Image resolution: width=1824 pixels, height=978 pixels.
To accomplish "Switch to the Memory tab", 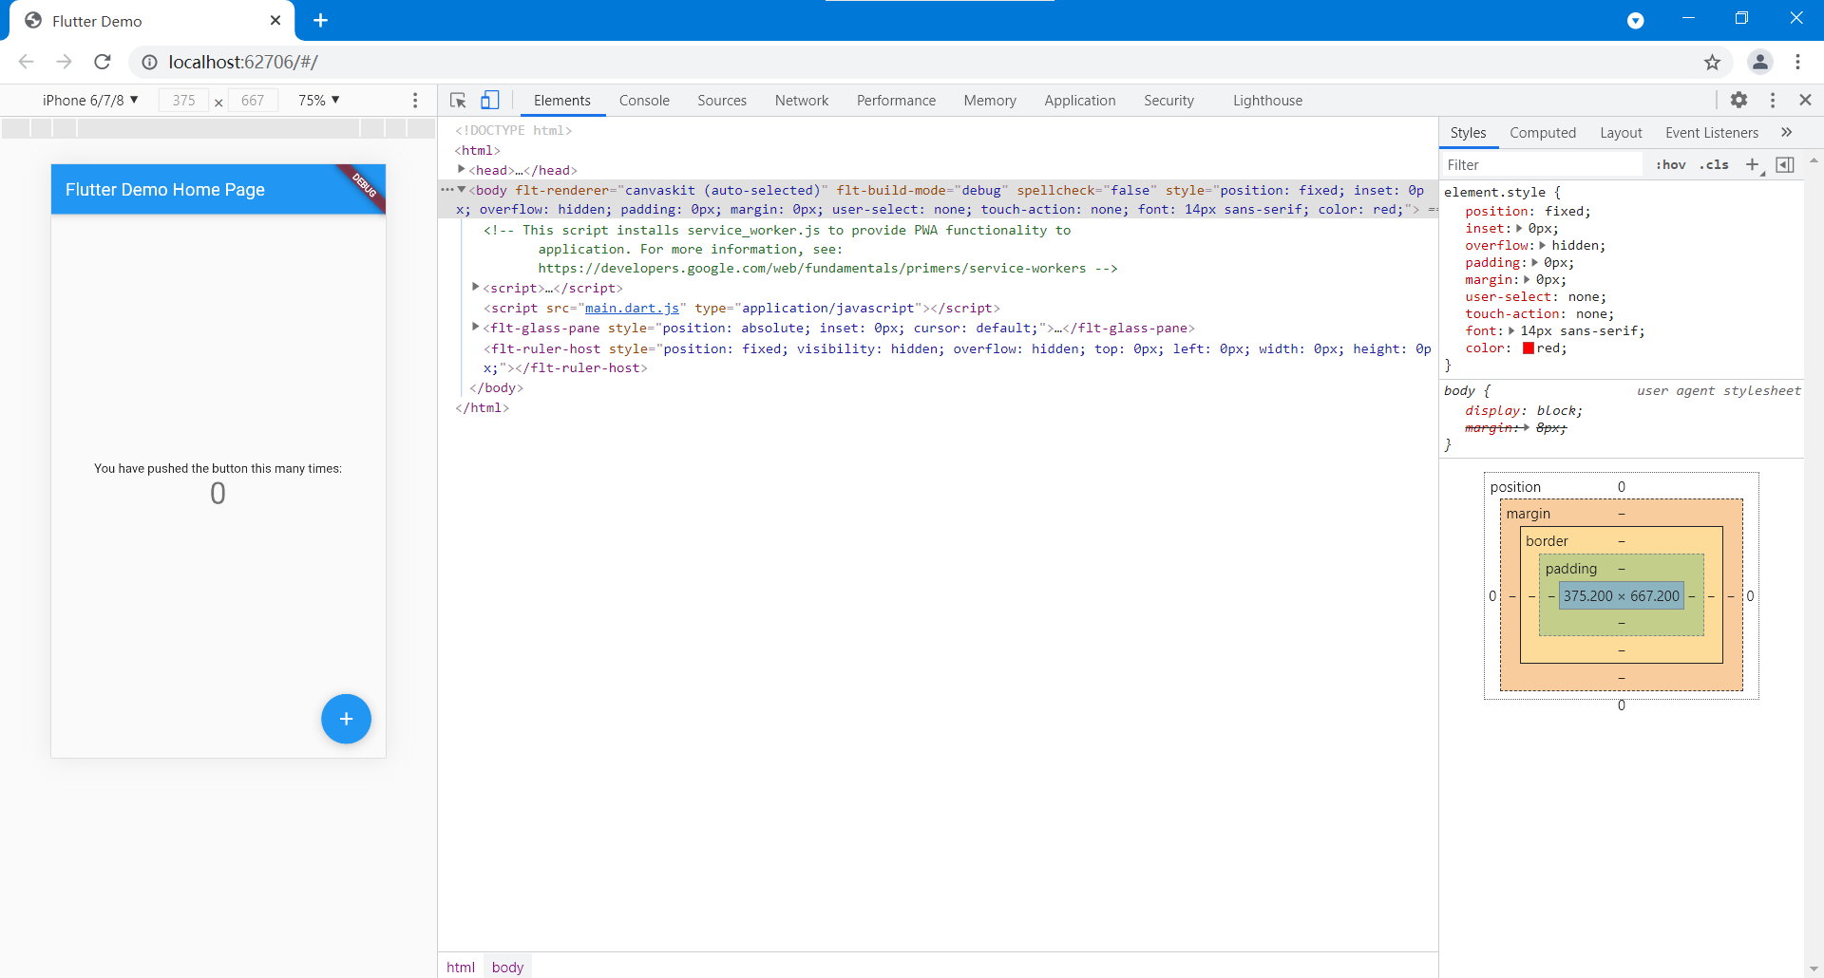I will (x=990, y=100).
